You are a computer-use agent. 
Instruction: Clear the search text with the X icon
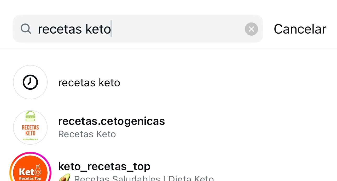[251, 29]
